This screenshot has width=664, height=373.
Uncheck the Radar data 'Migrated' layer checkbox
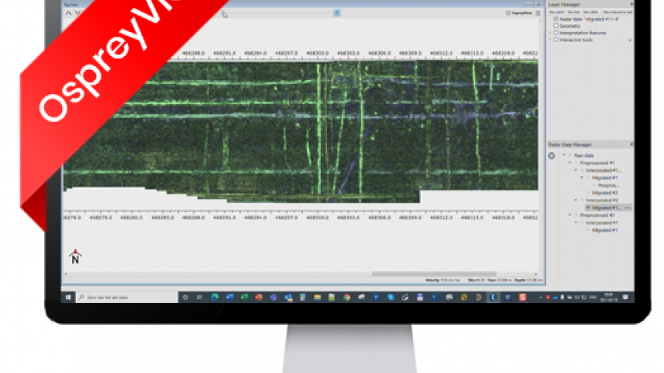(x=556, y=19)
